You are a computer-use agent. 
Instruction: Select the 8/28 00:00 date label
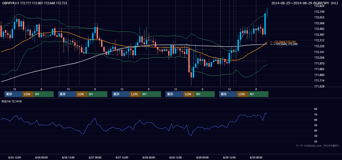(x=149, y=157)
